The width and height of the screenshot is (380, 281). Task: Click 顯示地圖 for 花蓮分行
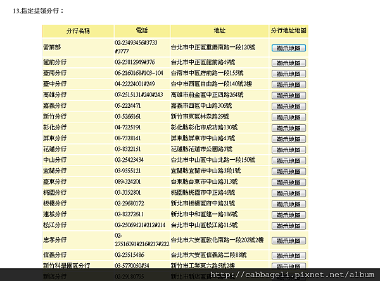(x=289, y=150)
